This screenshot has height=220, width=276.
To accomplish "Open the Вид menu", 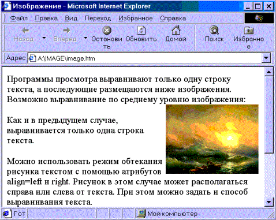I will pos(71,18).
